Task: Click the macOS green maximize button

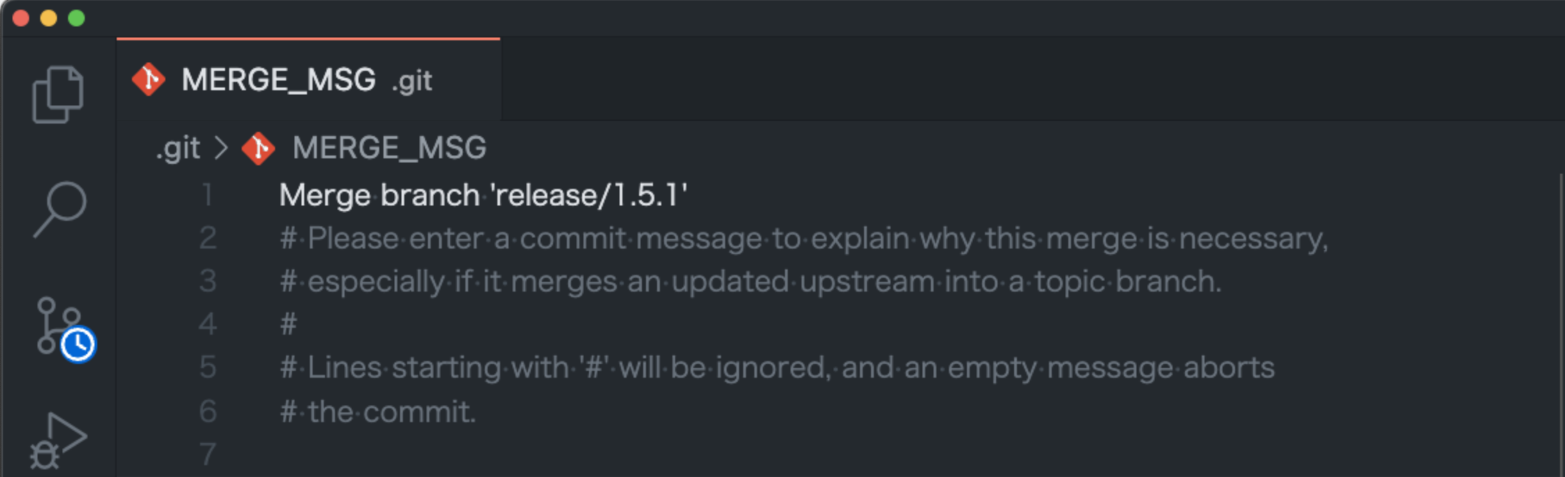Action: point(76,18)
